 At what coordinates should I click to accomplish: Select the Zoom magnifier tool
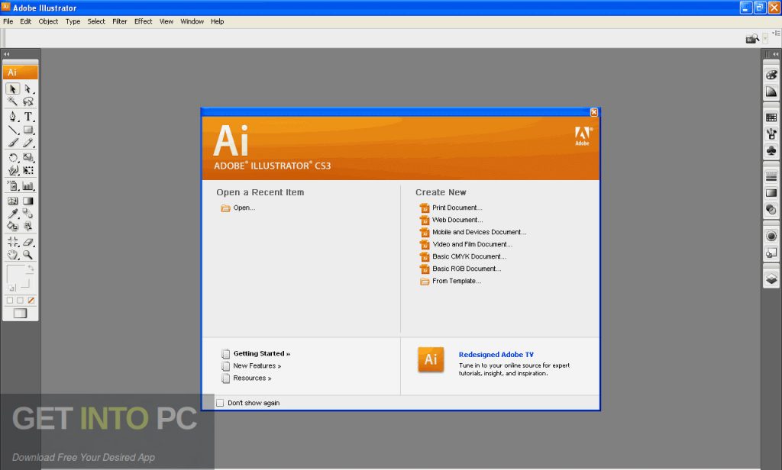click(28, 255)
